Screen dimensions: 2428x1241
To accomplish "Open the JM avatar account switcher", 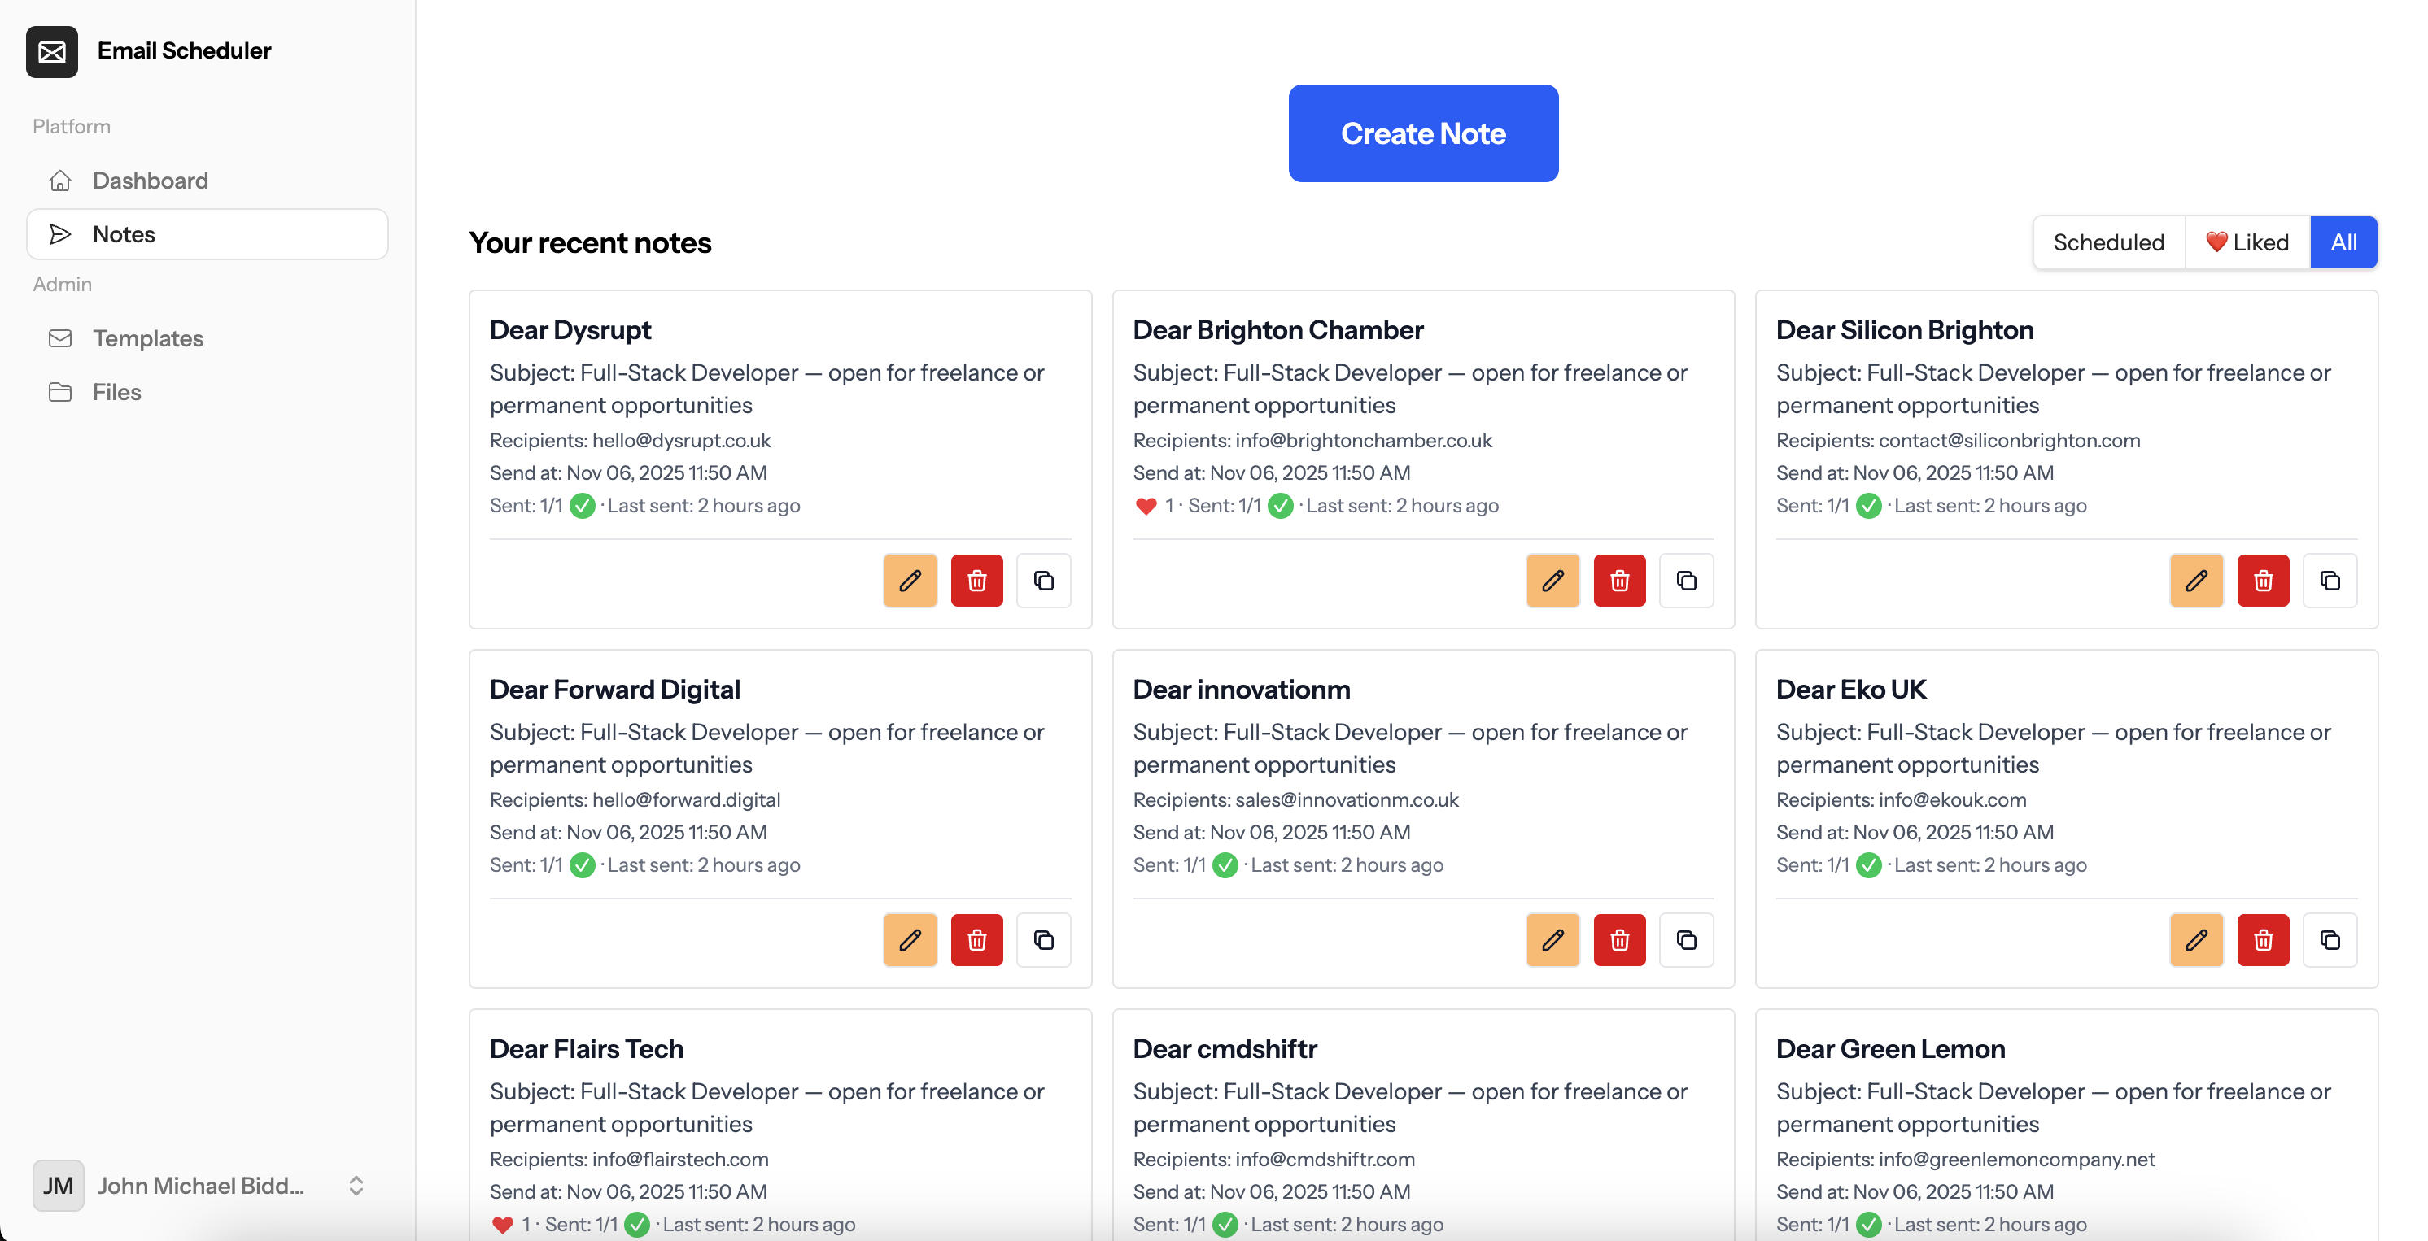I will [x=59, y=1186].
